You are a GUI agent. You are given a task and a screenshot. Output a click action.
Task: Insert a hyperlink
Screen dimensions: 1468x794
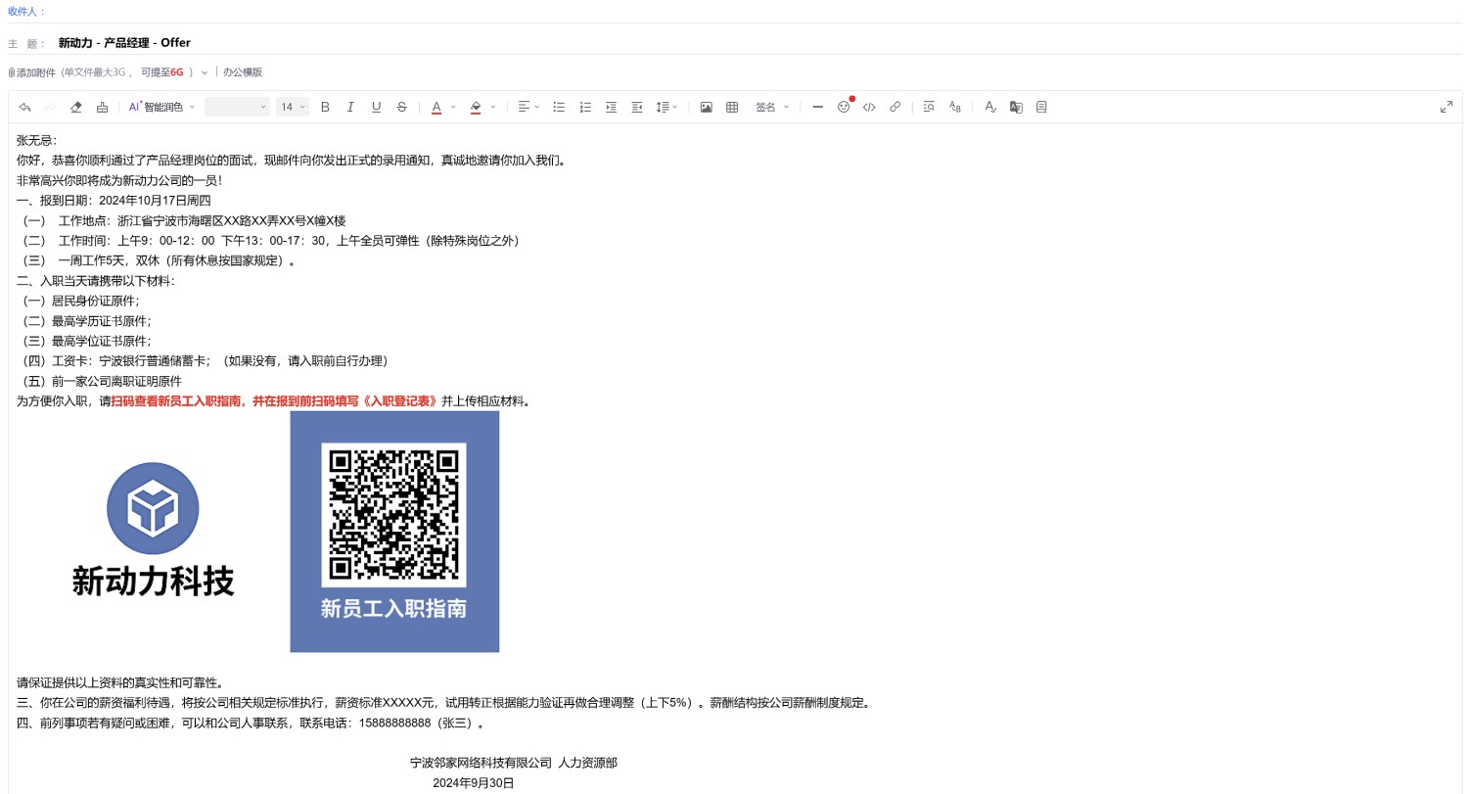click(895, 107)
